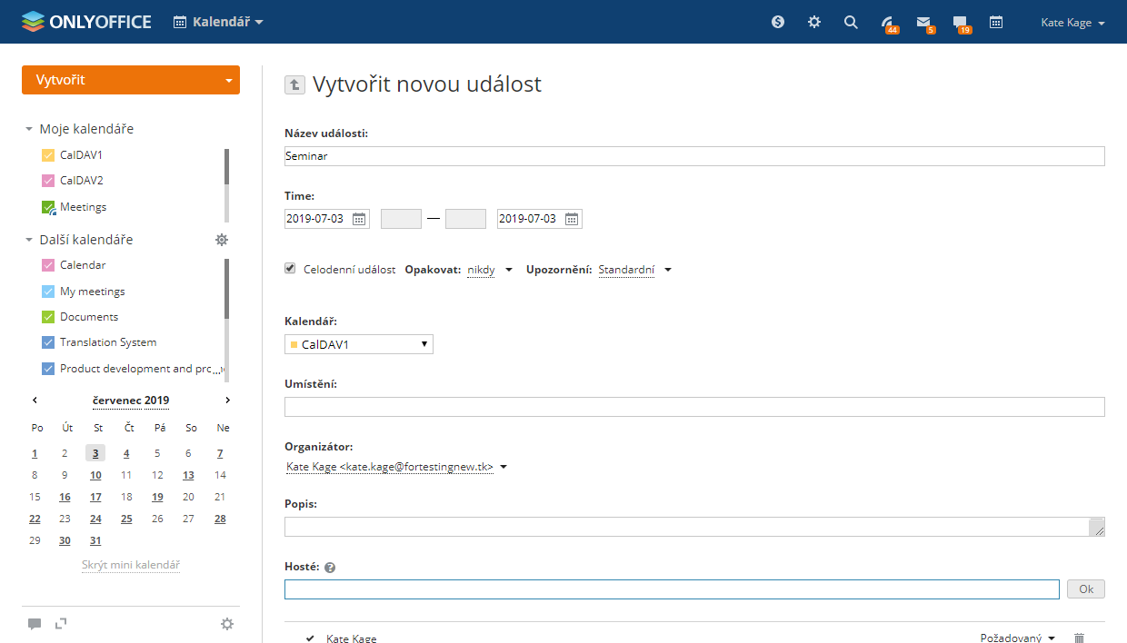Image resolution: width=1127 pixels, height=643 pixels.
Task: Click the help icon next to Hosté
Action: [x=330, y=568]
